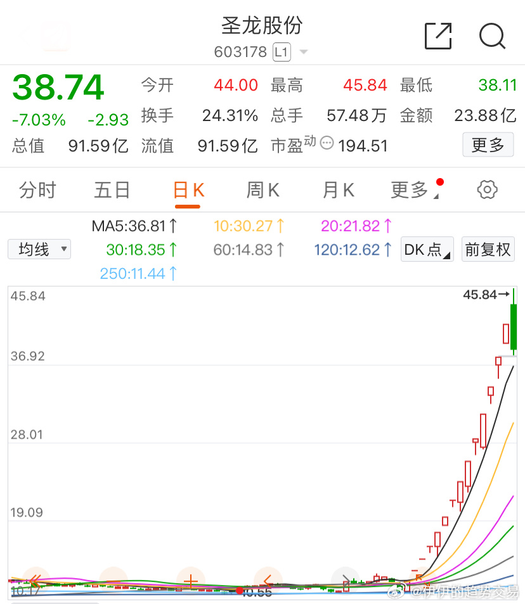Switch price display to 前复权 mode
525x604 pixels.
click(488, 249)
